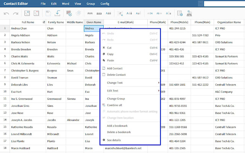Click the contact details settings icon
This screenshot has width=245, height=153.
pyautogui.click(x=180, y=13)
